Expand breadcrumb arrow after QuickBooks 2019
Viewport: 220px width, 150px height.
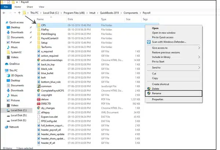pyautogui.click(x=121, y=13)
